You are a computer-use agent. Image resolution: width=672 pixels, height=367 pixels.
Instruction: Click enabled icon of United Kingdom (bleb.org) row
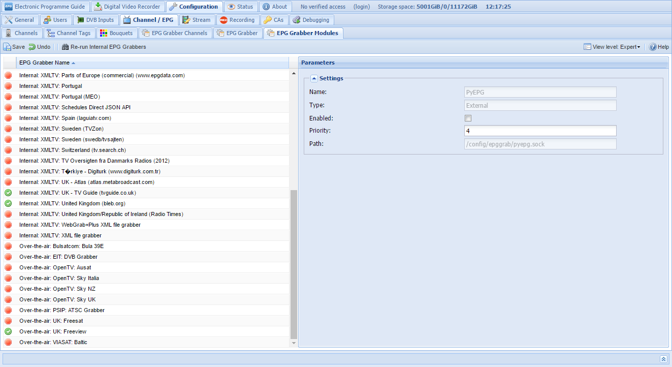coord(8,203)
